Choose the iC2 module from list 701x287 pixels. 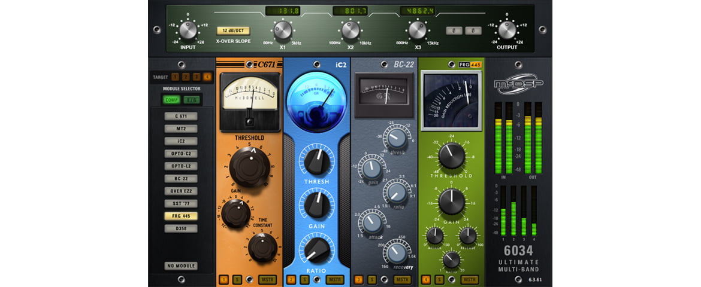coord(181,141)
